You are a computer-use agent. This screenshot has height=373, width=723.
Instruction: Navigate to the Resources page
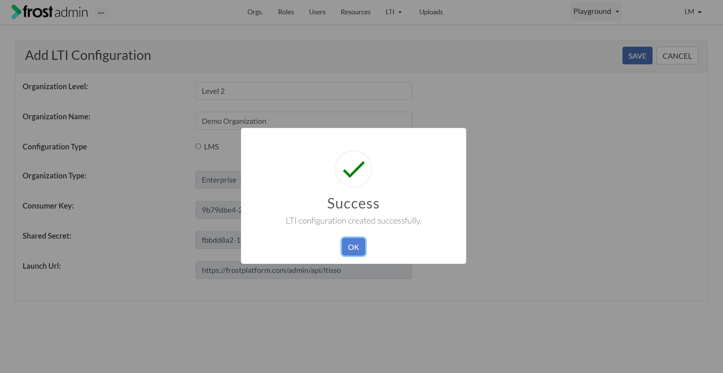pyautogui.click(x=355, y=12)
